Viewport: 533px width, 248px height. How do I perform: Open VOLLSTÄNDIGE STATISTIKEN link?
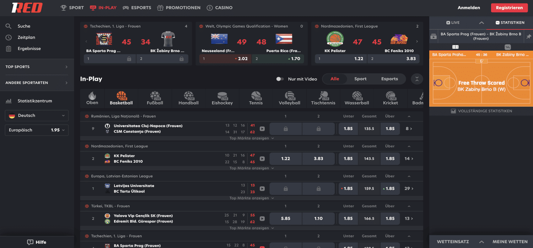(481, 111)
